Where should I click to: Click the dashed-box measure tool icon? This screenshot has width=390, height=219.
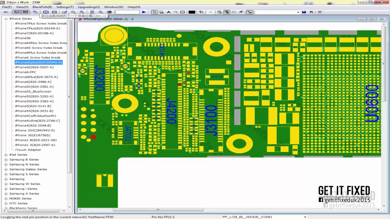[x=161, y=12]
